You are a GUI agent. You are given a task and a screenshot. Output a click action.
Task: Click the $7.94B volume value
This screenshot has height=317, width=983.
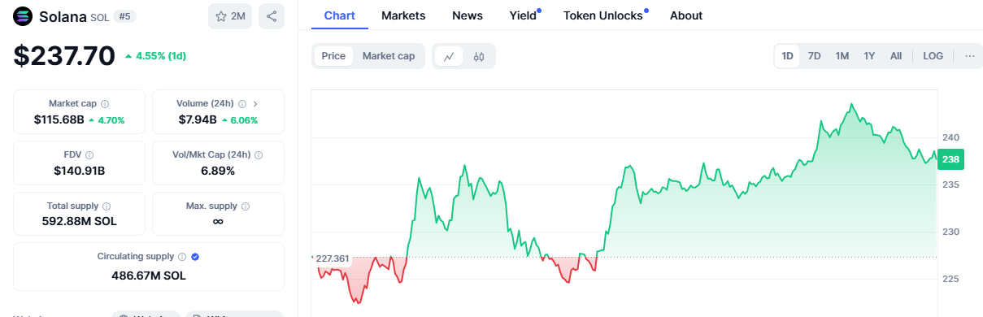click(x=198, y=119)
